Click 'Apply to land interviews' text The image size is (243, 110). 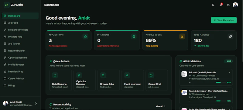point(108,46)
